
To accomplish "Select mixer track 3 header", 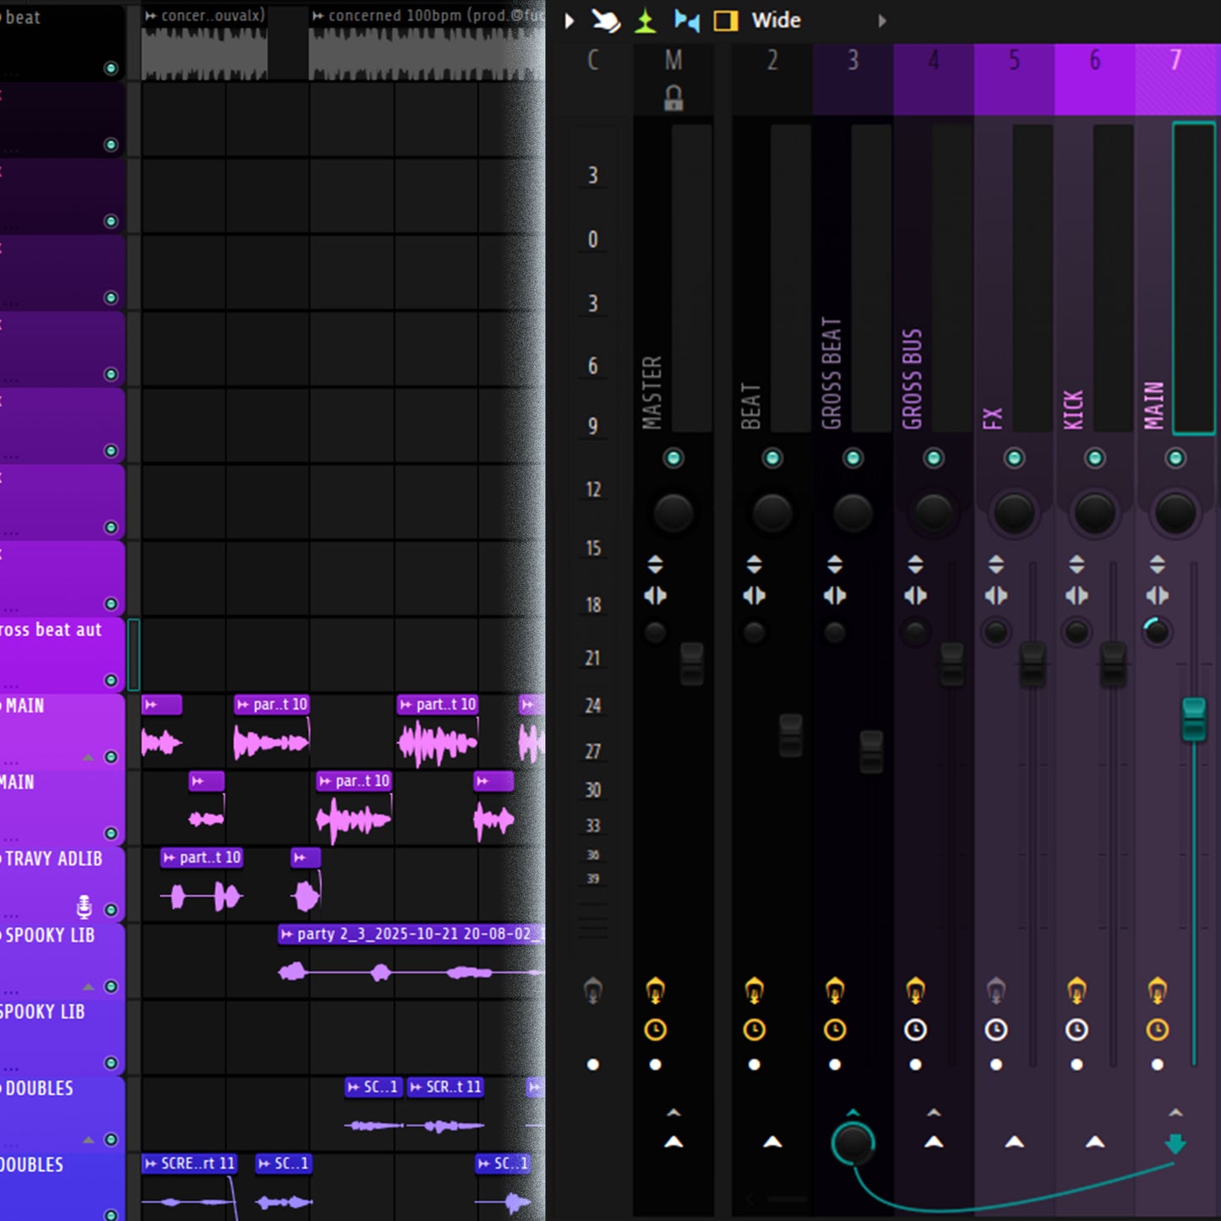I will (x=853, y=79).
